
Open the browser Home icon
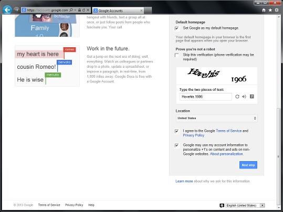[264, 10]
